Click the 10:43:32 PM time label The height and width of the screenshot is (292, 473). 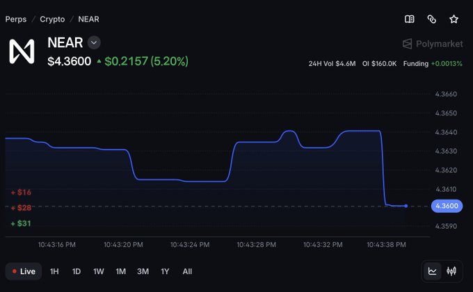(323, 245)
